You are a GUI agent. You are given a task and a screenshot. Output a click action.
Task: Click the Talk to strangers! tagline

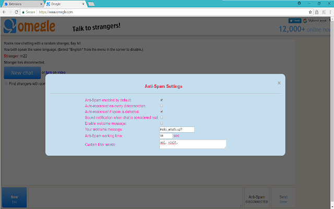point(96,27)
